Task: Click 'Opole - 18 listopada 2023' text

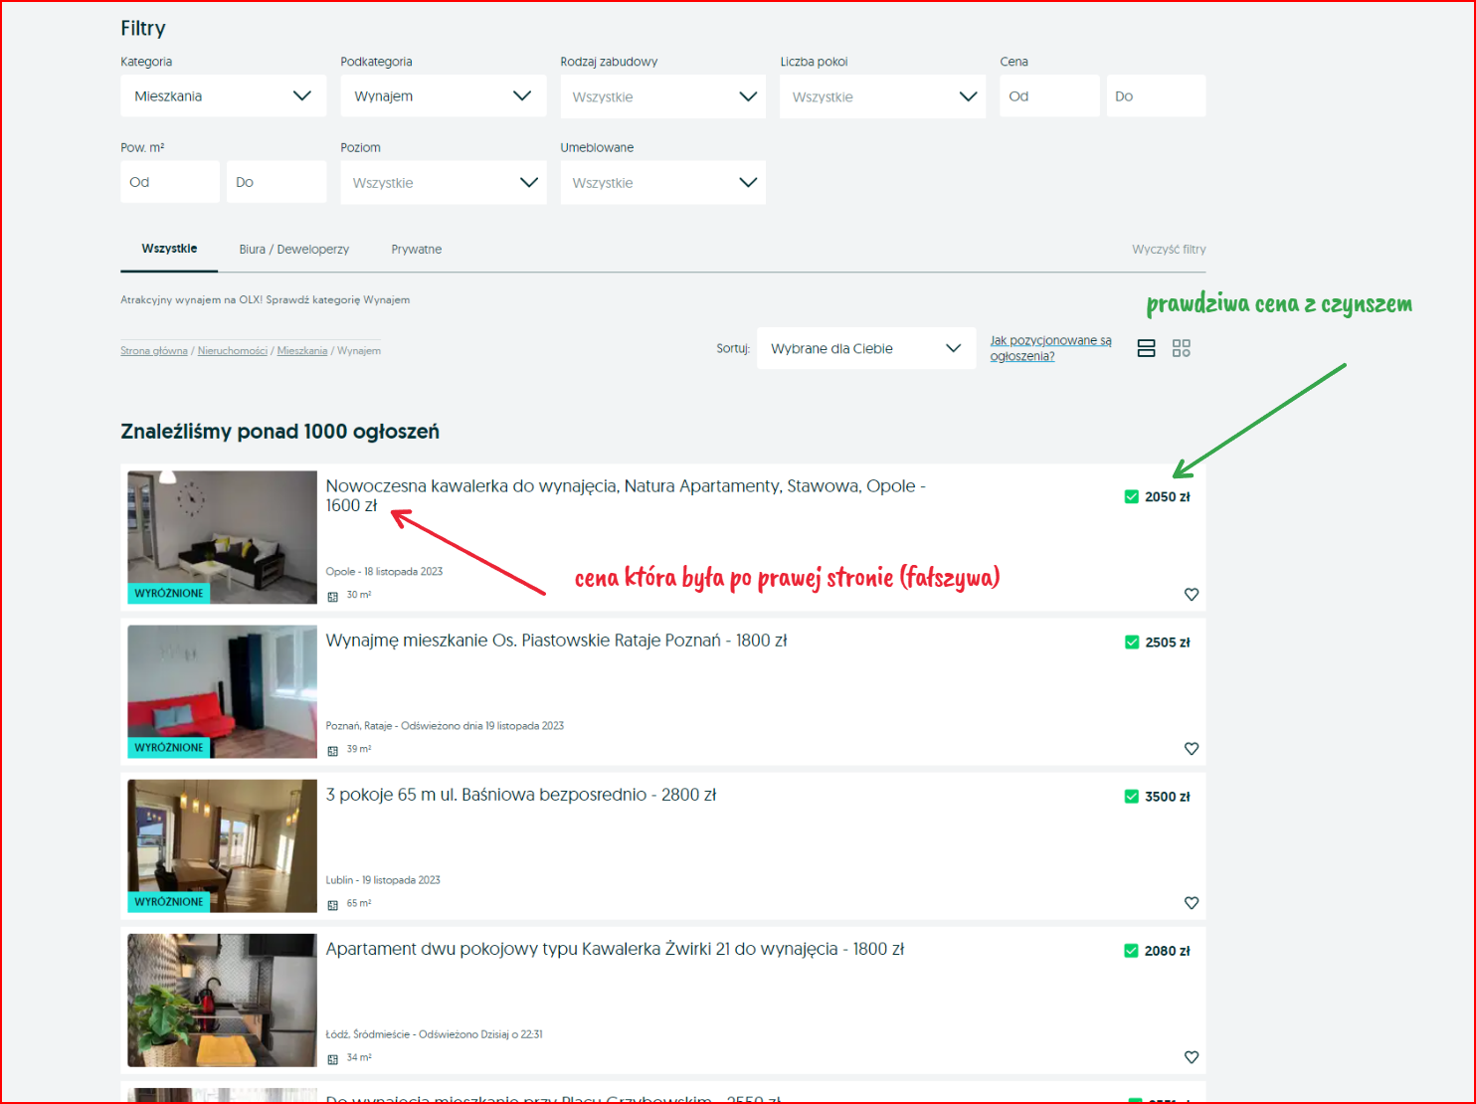Action: (384, 571)
